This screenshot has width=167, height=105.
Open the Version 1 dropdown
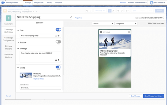pos(100,11)
